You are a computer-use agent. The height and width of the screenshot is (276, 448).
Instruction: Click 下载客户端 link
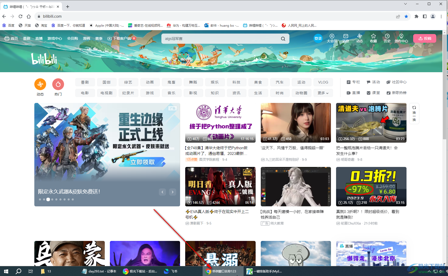pos(121,38)
